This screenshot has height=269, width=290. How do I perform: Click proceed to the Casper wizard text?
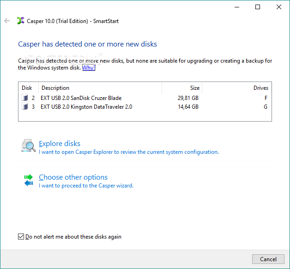[x=86, y=186]
